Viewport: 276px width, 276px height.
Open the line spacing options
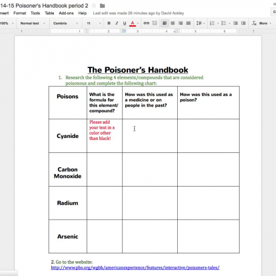[x=200, y=23]
